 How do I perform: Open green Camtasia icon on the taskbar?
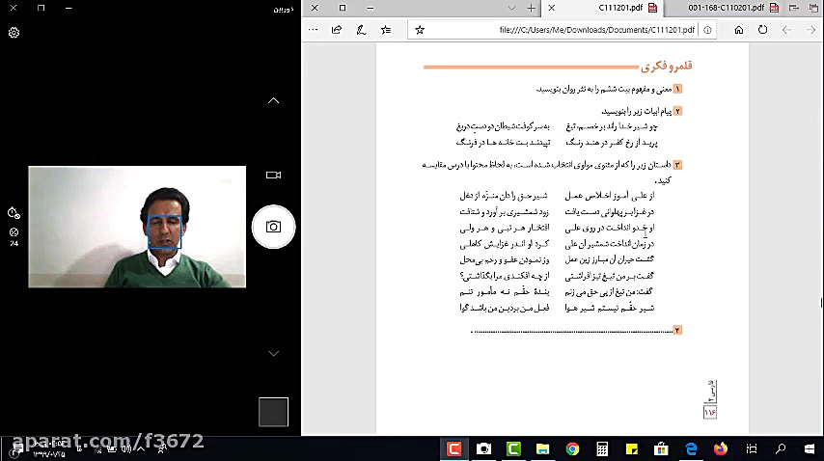pyautogui.click(x=513, y=448)
